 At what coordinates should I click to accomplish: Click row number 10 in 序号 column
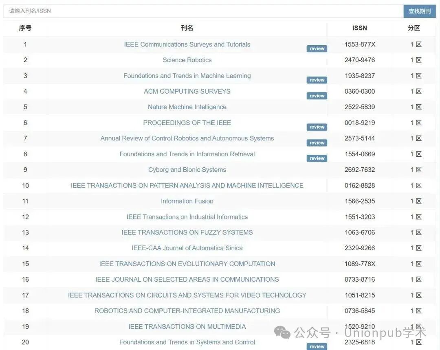25,186
